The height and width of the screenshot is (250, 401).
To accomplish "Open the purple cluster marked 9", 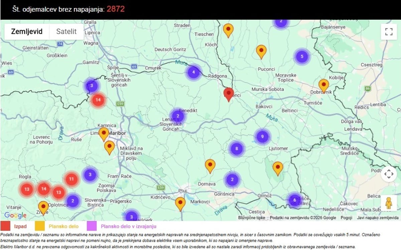I will click(x=262, y=136).
